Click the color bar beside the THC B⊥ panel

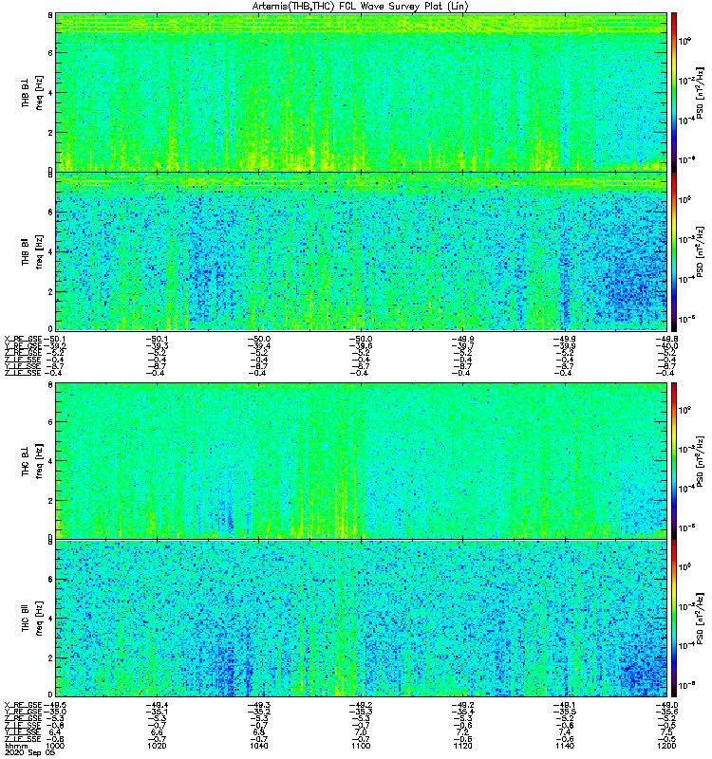point(674,460)
